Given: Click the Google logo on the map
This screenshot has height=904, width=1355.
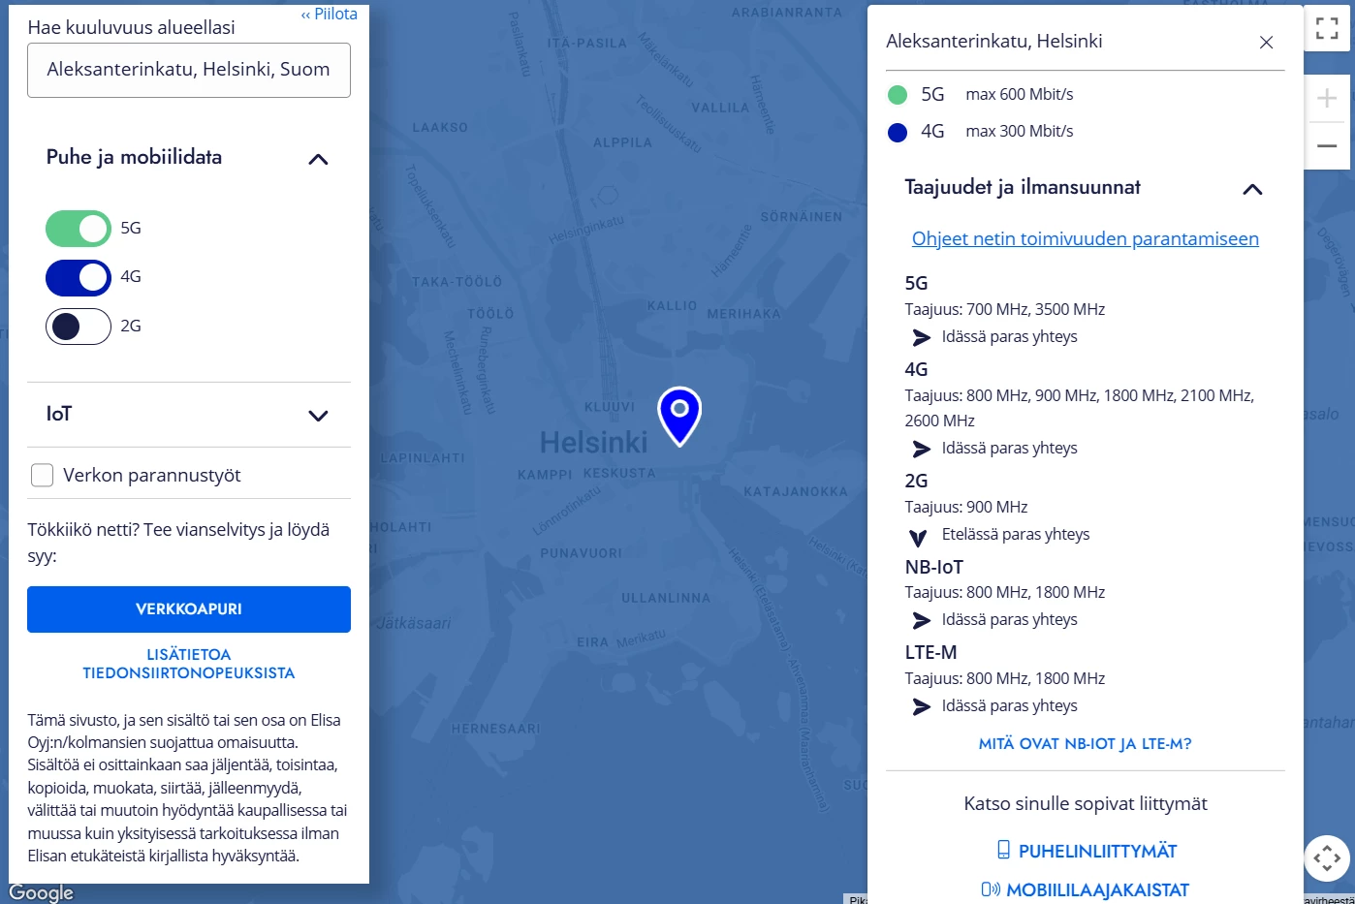Looking at the screenshot, I should tap(41, 892).
